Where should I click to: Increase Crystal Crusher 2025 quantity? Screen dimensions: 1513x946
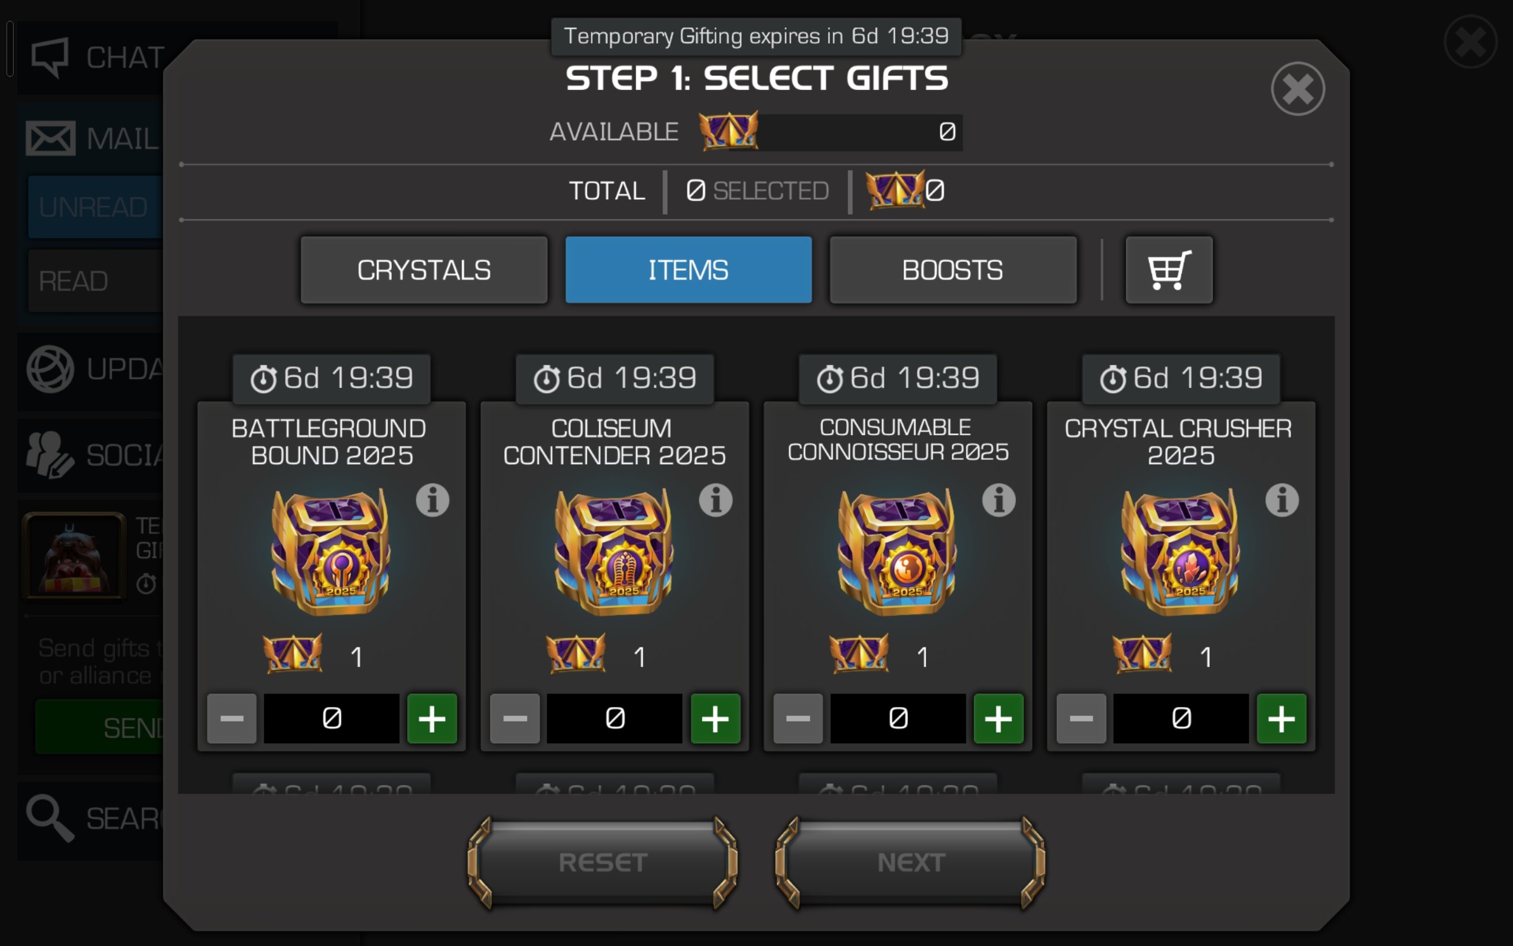coord(1282,718)
